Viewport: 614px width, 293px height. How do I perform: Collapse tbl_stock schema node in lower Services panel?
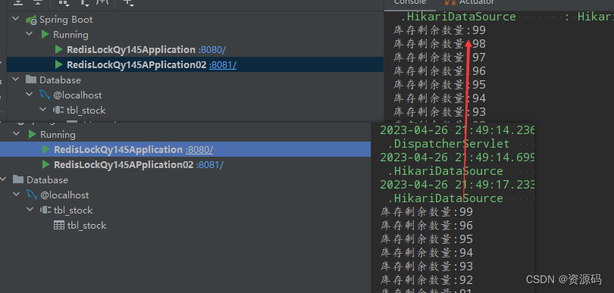[x=30, y=210]
